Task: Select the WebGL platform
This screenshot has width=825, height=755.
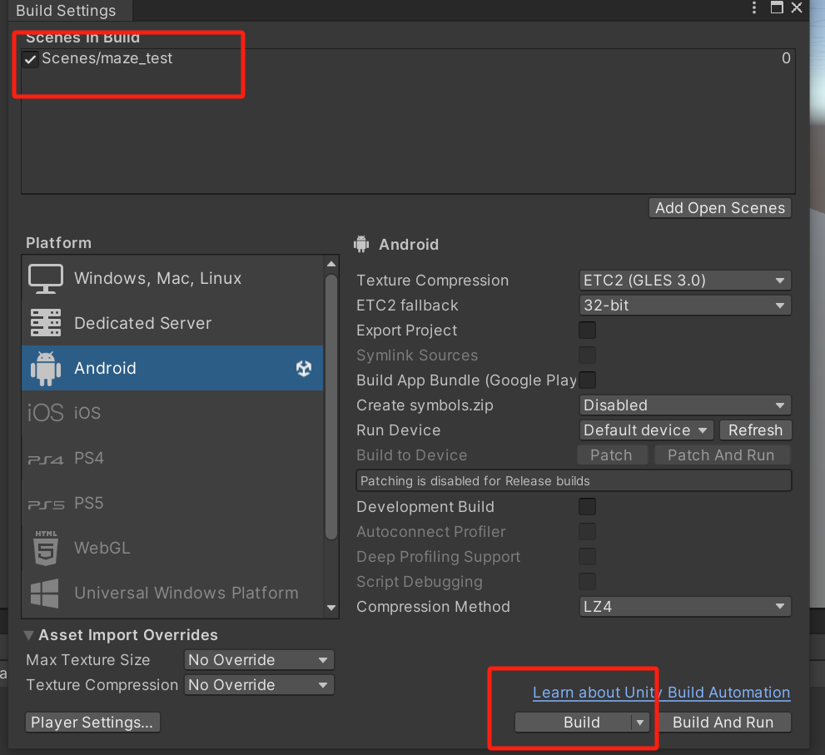Action: (172, 549)
